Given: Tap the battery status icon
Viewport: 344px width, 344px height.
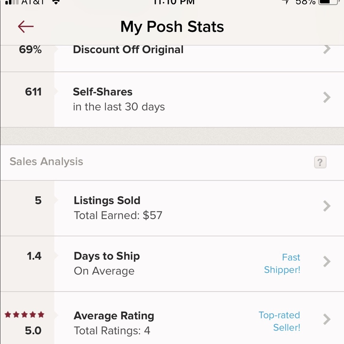Looking at the screenshot, I should [329, 2].
